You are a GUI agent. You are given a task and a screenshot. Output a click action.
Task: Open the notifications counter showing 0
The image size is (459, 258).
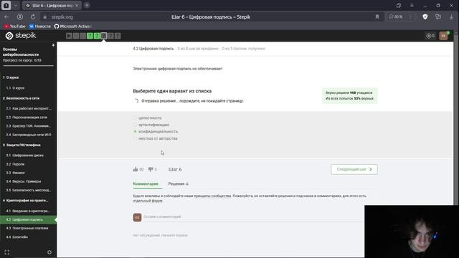tap(430, 36)
